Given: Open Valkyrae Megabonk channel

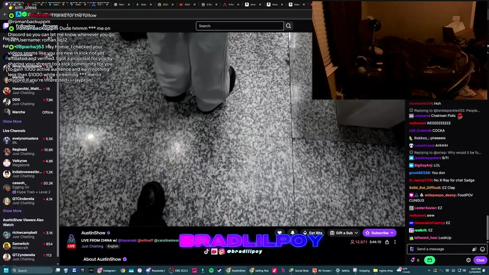Looking at the screenshot, I should click(29, 163).
